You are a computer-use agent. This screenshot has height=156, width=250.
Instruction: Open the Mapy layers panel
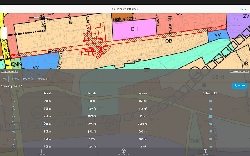pyautogui.click(x=206, y=152)
